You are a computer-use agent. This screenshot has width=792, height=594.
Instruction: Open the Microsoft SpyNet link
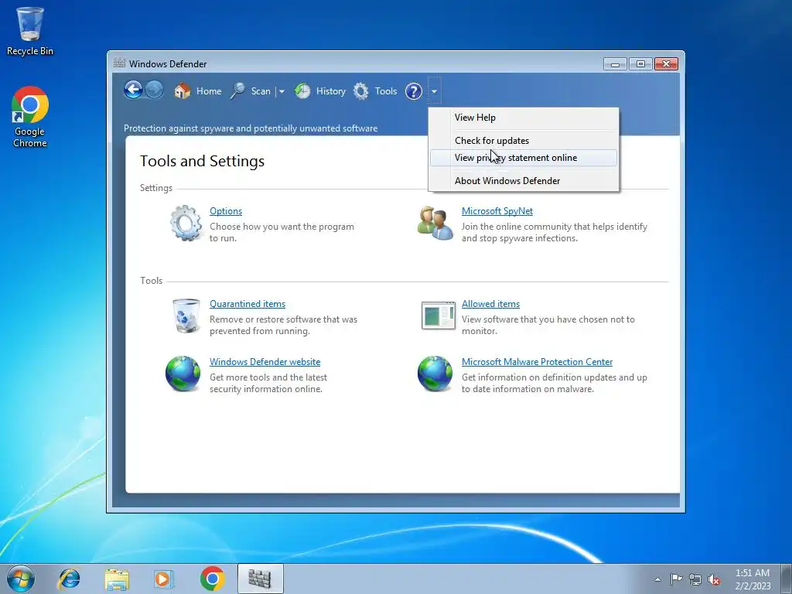pos(497,211)
